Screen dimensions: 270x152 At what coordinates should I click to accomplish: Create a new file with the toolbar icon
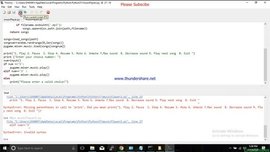click(4, 12)
